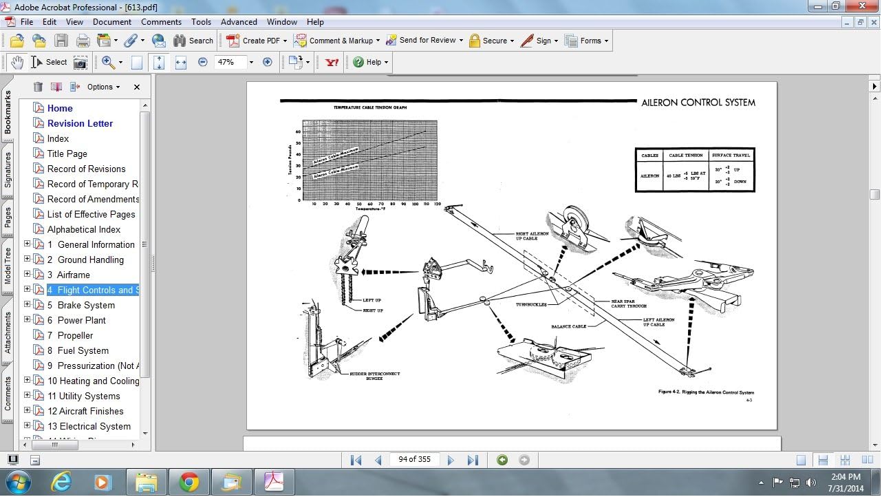Click the Email envelope-globe icon
The height and width of the screenshot is (497, 882).
[x=159, y=41]
